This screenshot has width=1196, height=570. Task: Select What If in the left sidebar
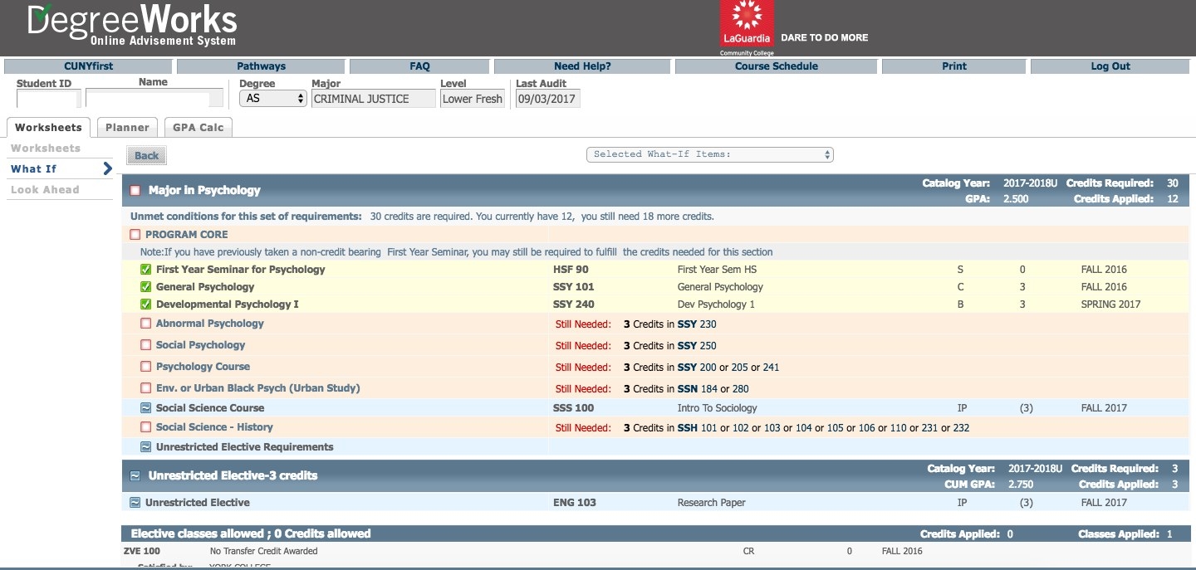[x=34, y=169]
